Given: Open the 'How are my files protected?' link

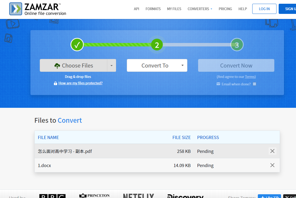Looking at the screenshot, I should pos(80,83).
